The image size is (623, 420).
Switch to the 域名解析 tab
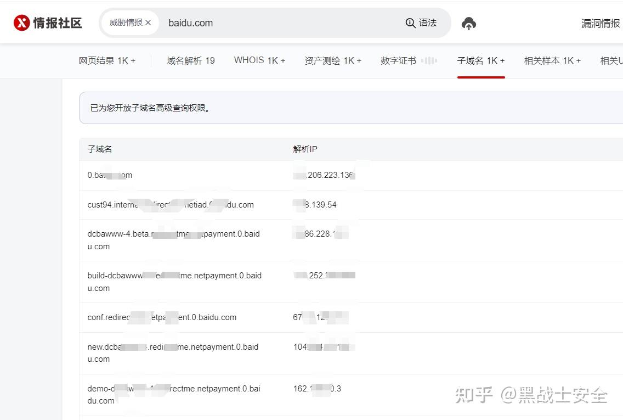191,60
